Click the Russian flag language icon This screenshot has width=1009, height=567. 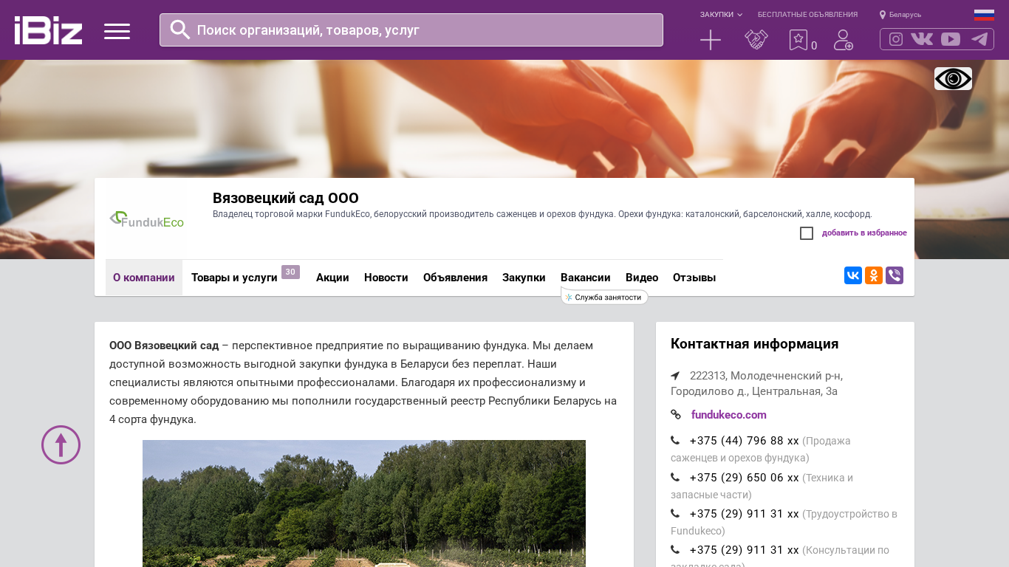tap(984, 15)
